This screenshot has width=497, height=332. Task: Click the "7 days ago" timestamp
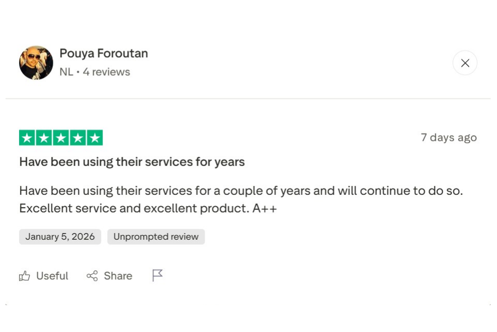click(x=449, y=138)
